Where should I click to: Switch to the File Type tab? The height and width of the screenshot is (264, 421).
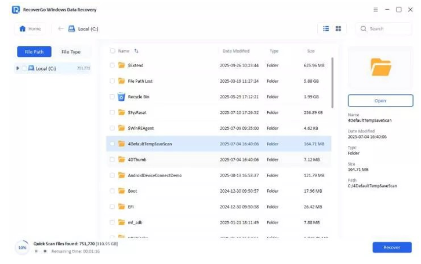click(71, 52)
